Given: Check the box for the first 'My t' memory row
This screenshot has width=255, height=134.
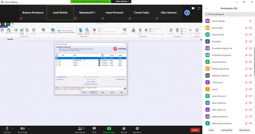Looking at the screenshot, I should coord(57,58).
